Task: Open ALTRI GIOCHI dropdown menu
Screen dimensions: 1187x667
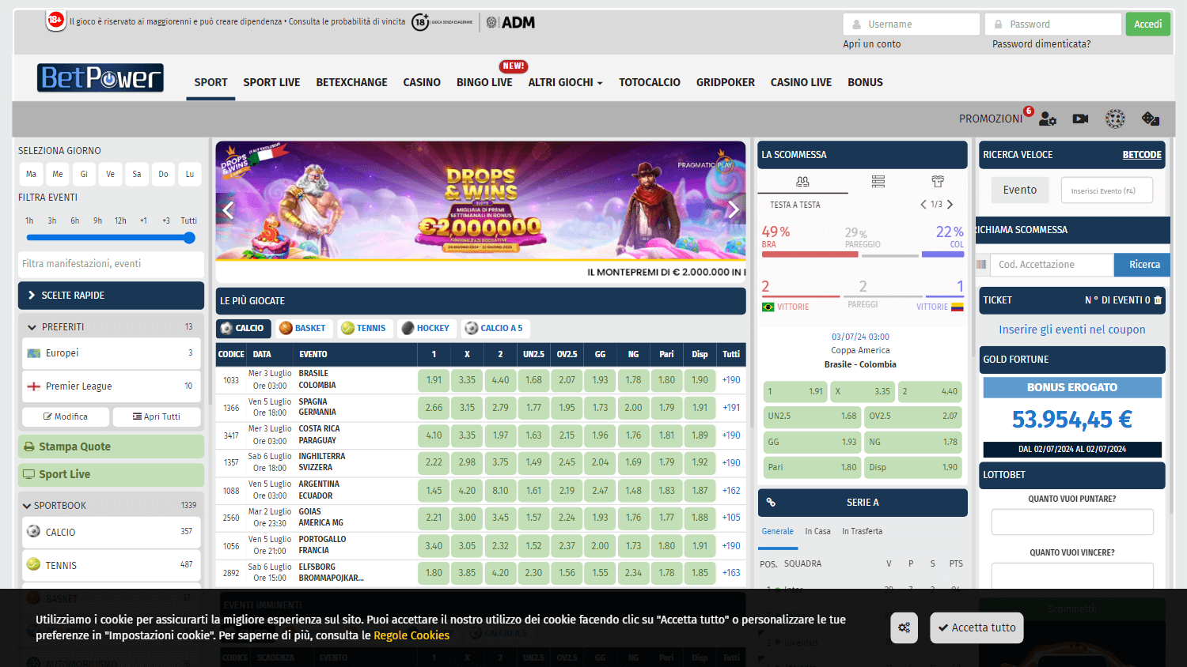Action: [565, 82]
